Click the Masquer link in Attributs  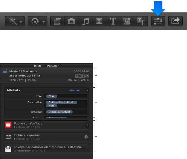(75, 90)
